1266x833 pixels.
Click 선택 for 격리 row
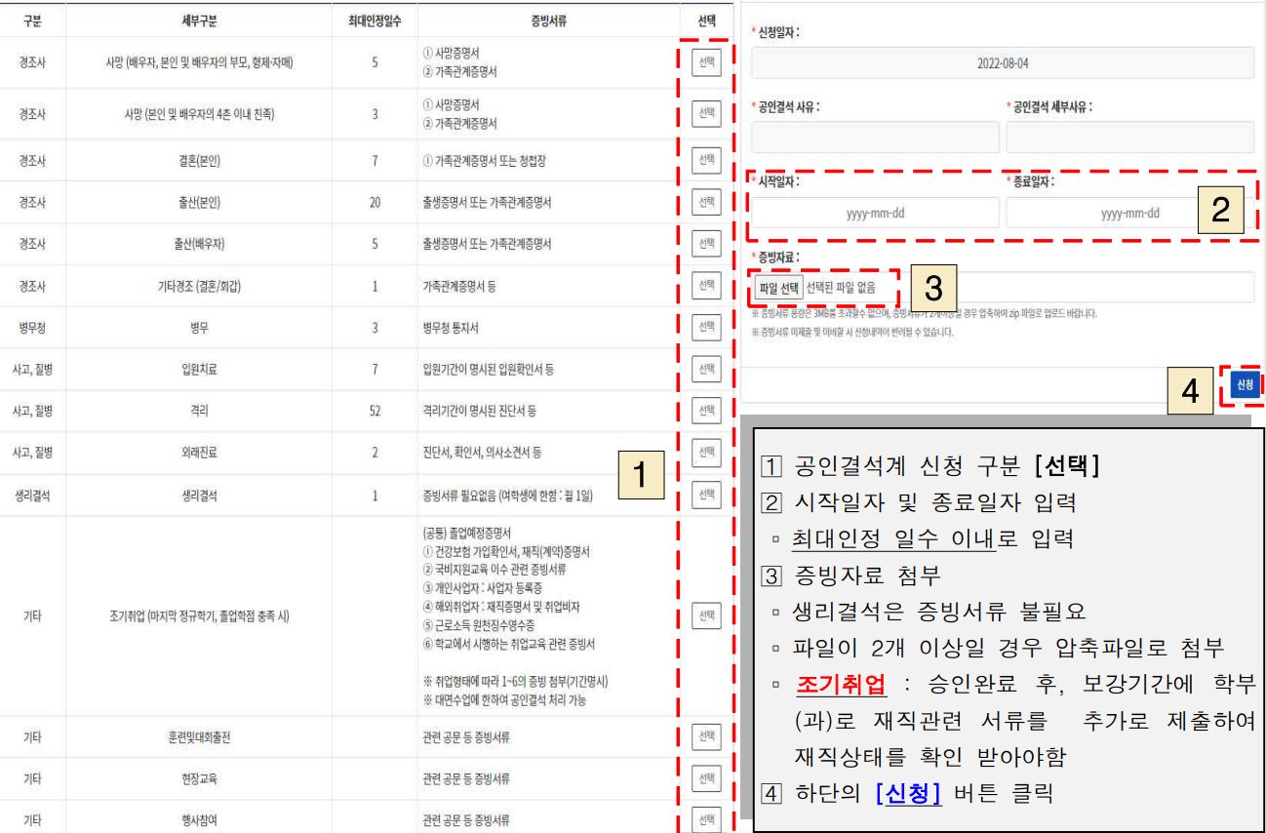(x=704, y=410)
